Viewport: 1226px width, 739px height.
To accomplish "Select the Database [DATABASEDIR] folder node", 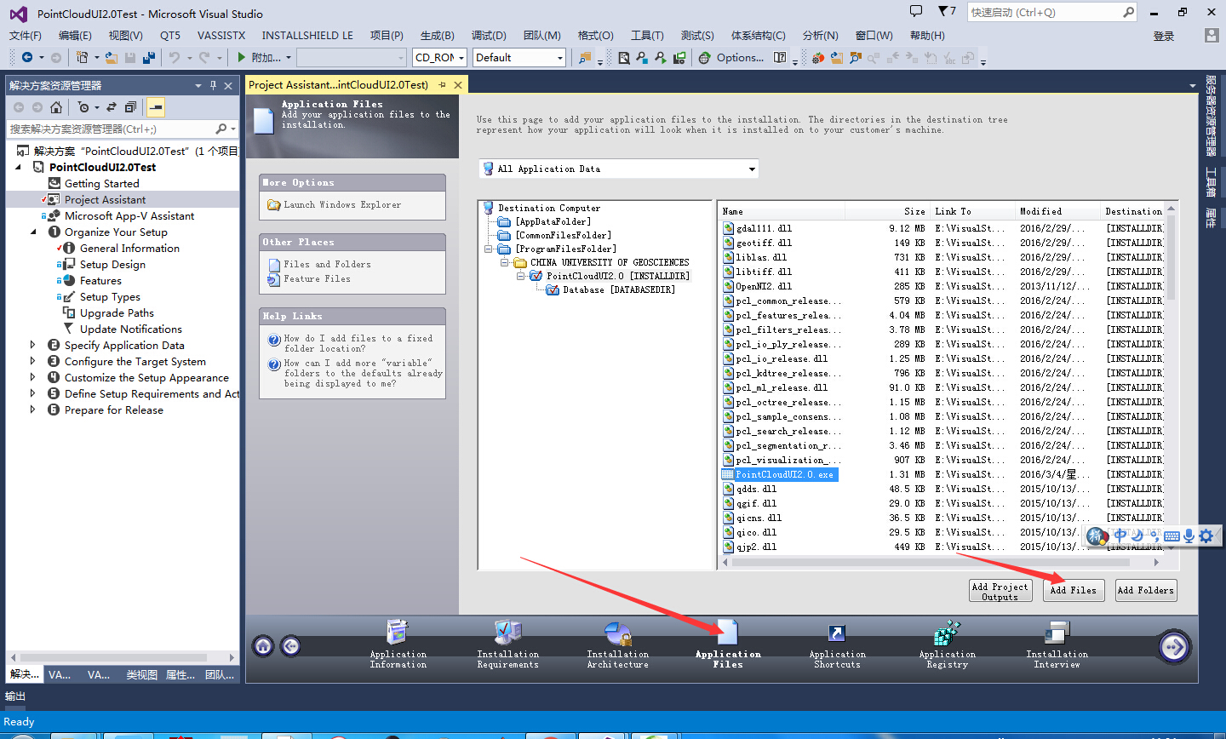I will coord(619,289).
